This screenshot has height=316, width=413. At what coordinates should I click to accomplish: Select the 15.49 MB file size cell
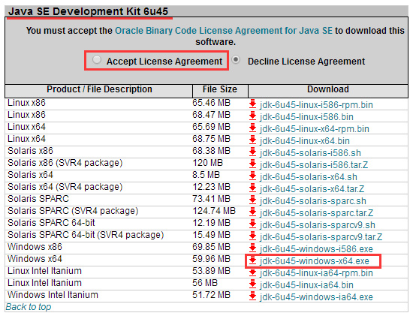(x=211, y=235)
